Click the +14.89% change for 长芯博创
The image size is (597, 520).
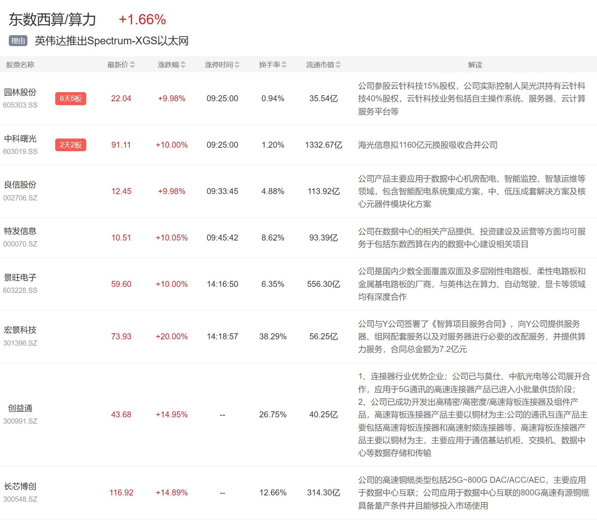tap(172, 493)
